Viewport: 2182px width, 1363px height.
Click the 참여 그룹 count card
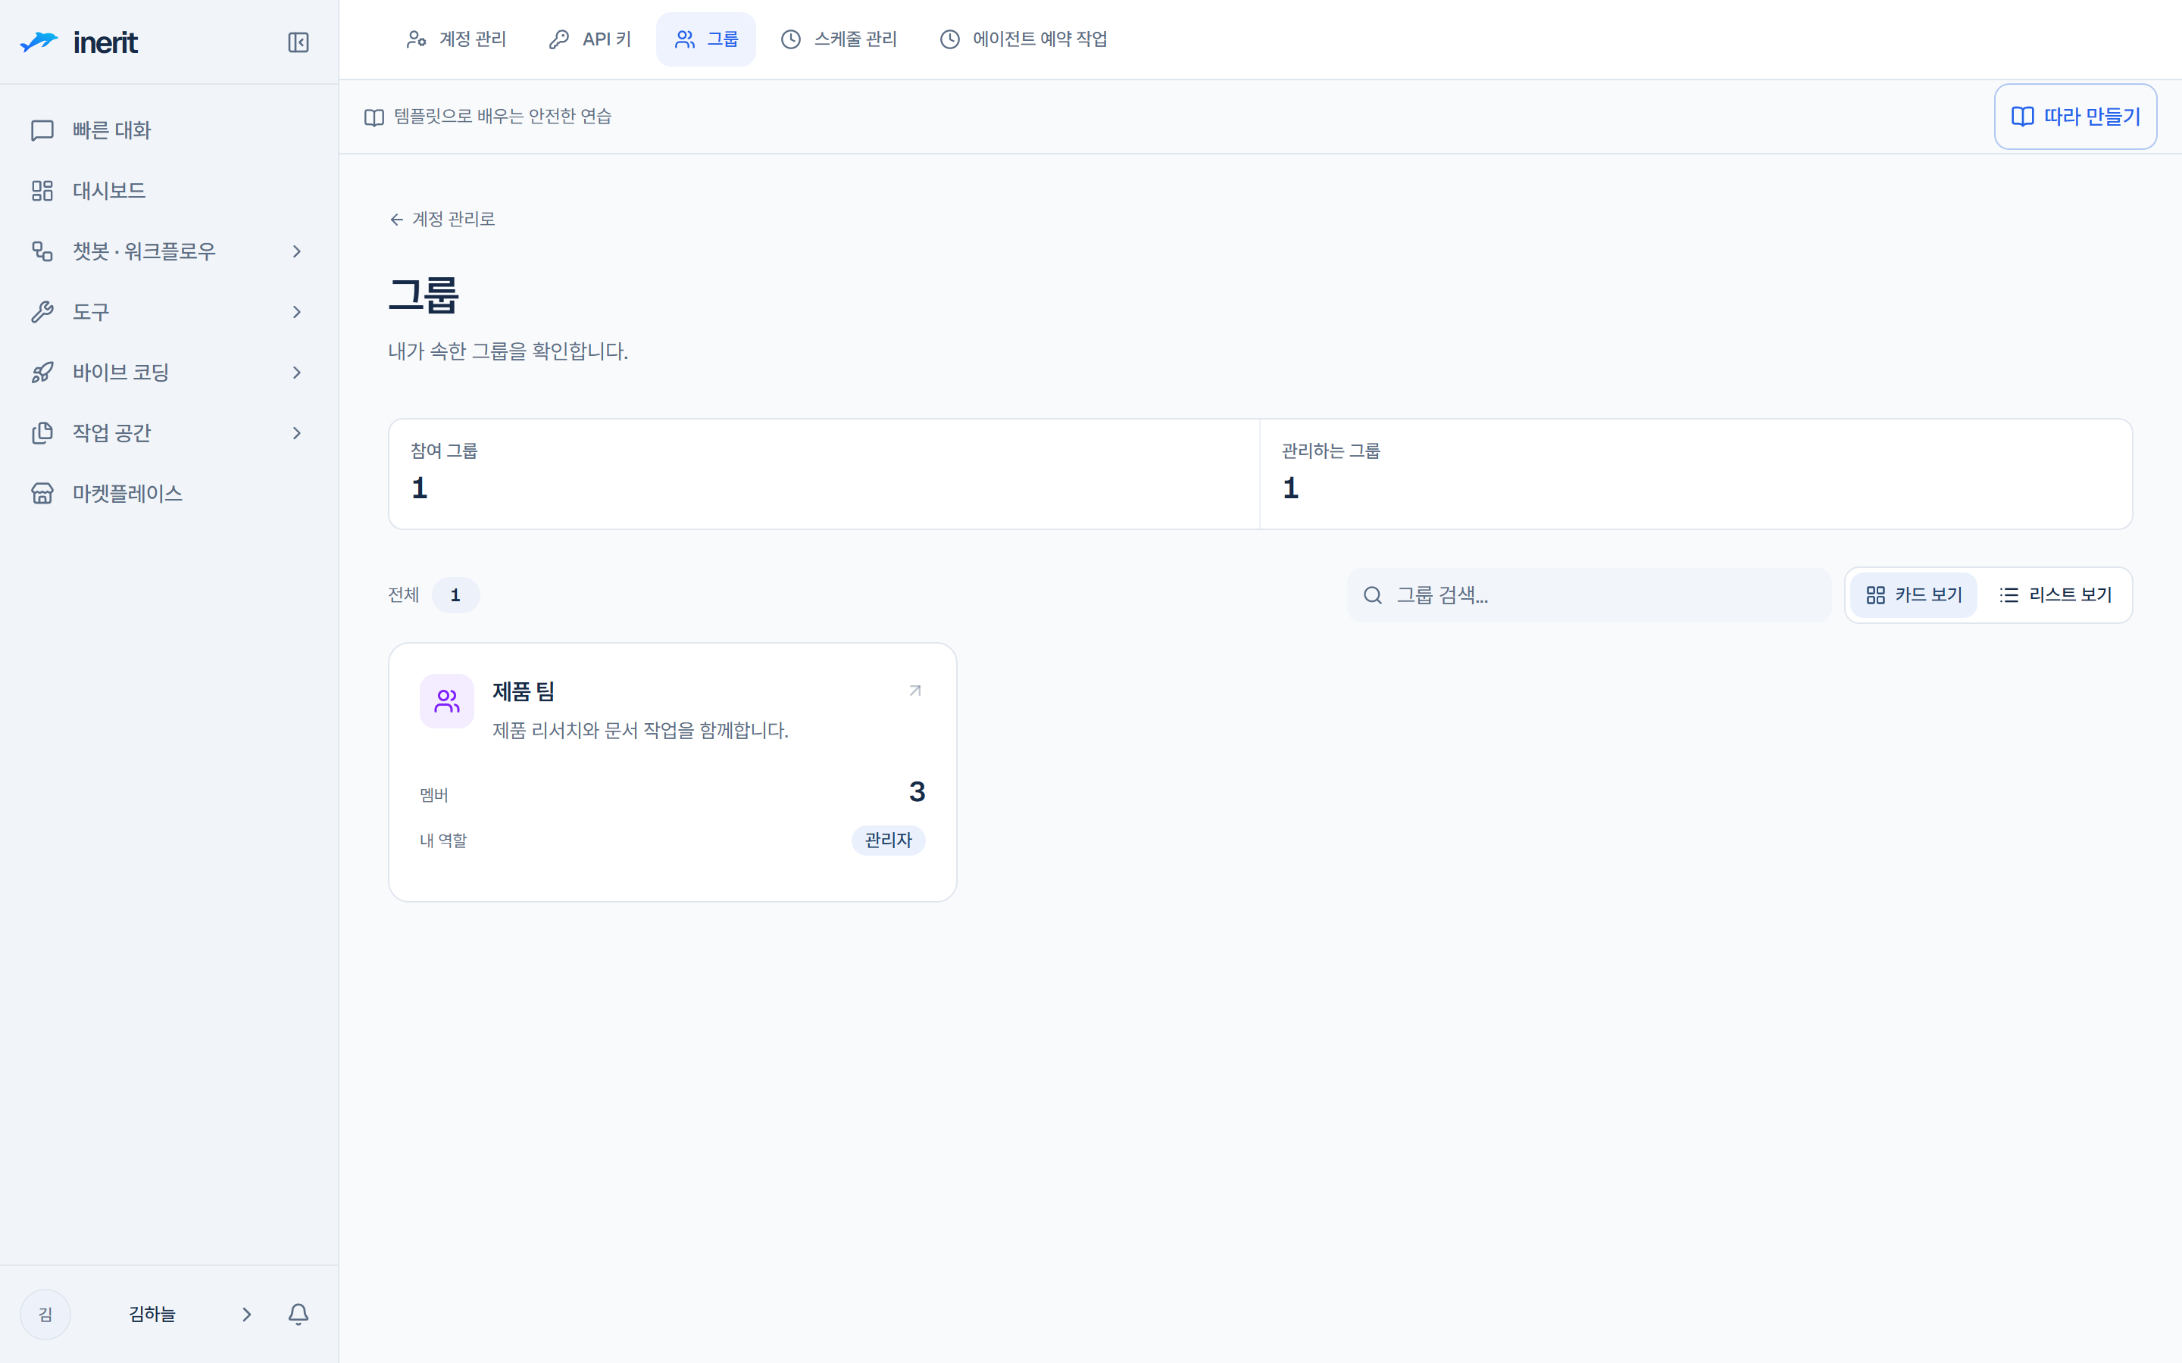click(824, 473)
